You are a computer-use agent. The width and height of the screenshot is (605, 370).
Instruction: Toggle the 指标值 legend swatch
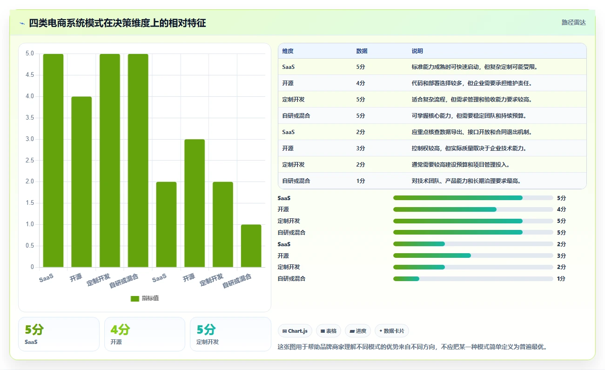click(135, 298)
